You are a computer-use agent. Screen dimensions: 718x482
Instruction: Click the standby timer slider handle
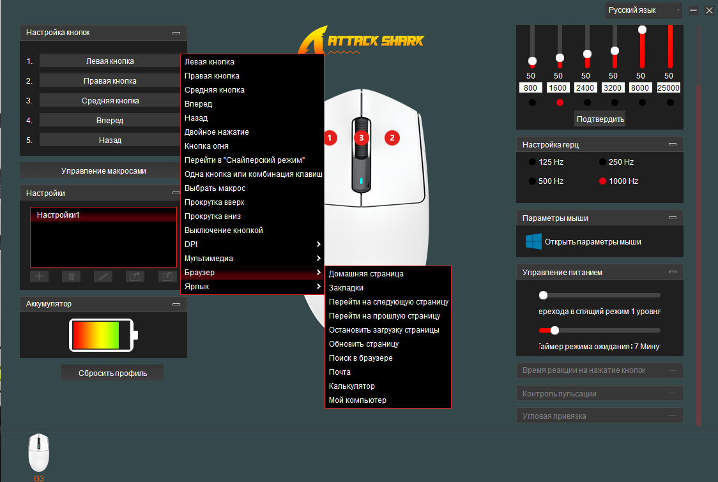tap(554, 330)
